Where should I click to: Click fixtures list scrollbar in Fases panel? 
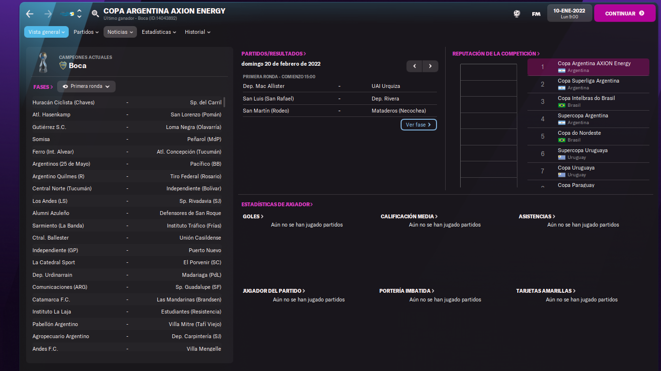[x=224, y=101]
